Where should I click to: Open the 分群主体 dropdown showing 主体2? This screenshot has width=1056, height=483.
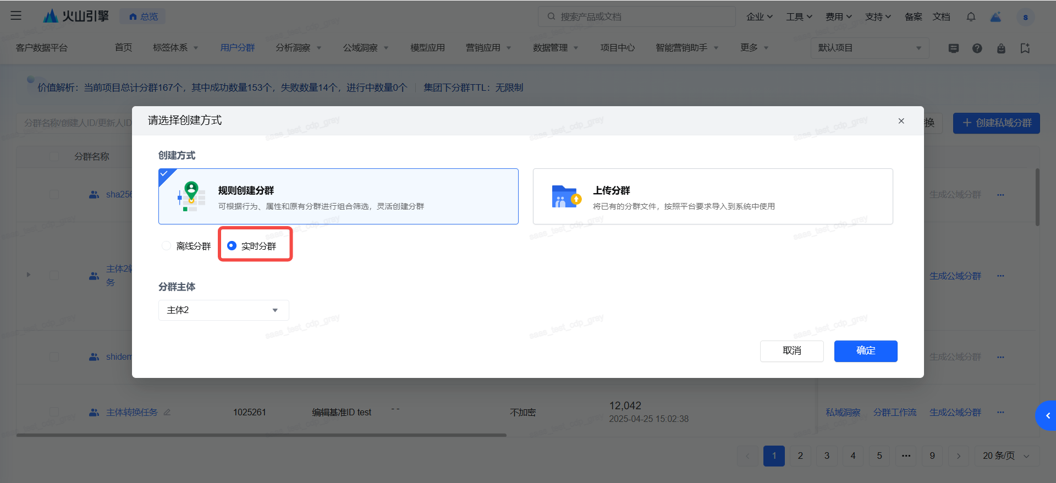[x=223, y=310]
